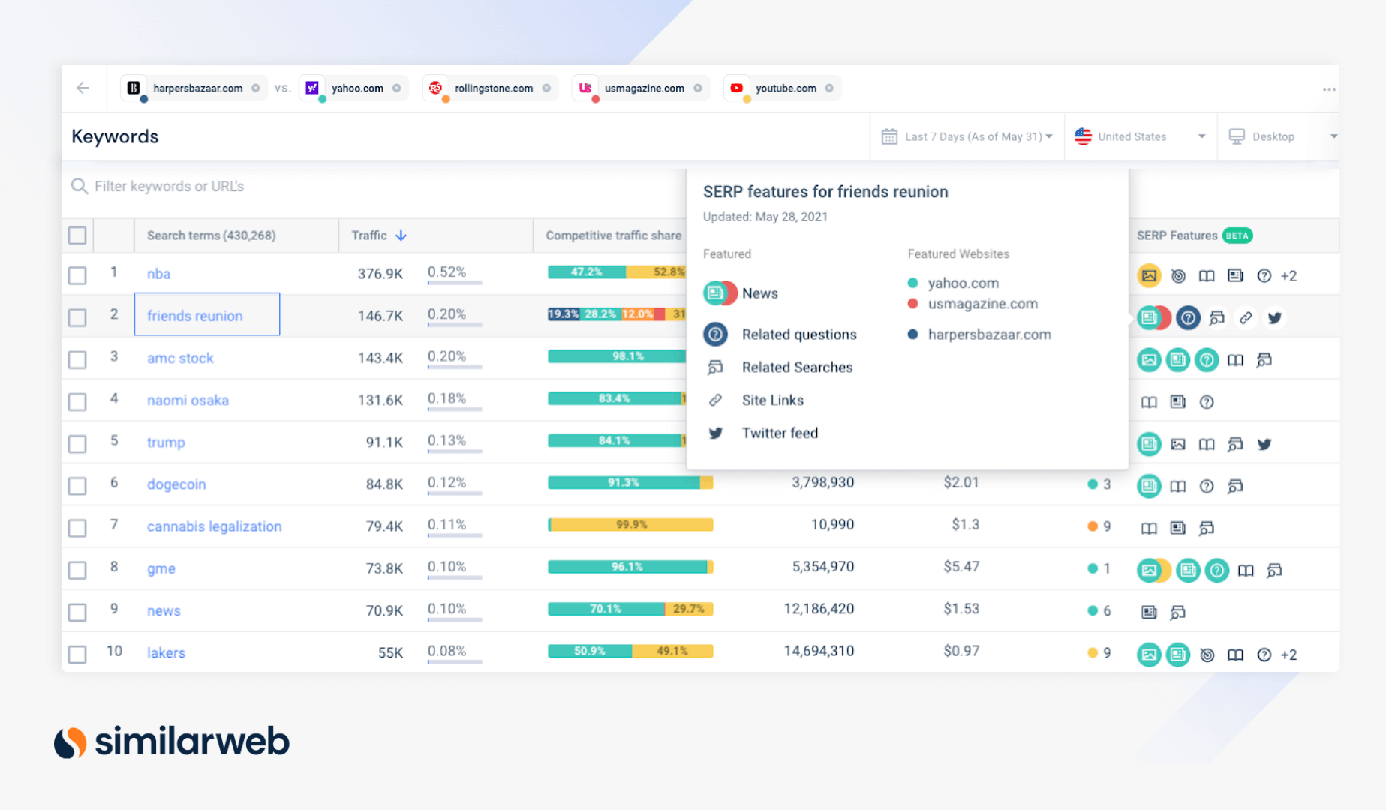Screen dimensions: 1386x810
Task: Check the box for the nba row
Action: [77, 275]
